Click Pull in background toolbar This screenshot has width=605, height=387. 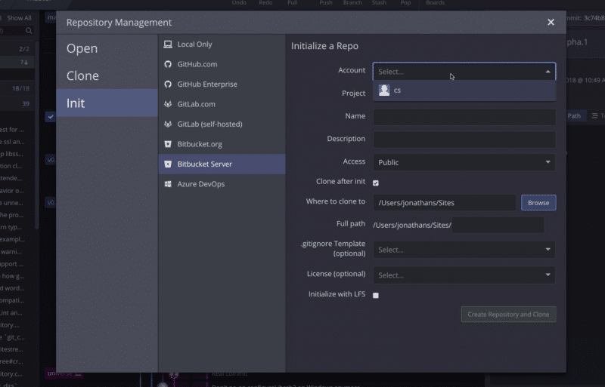(x=292, y=3)
